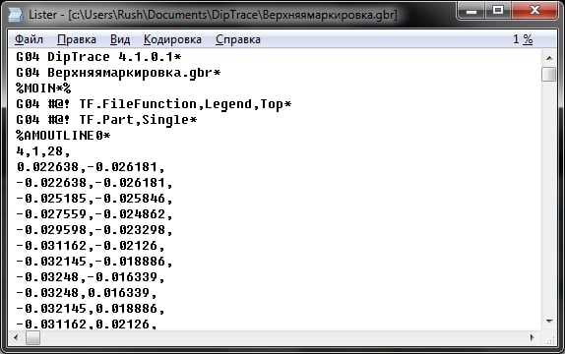The image size is (565, 354).
Task: Open the Справка menu
Action: [238, 39]
